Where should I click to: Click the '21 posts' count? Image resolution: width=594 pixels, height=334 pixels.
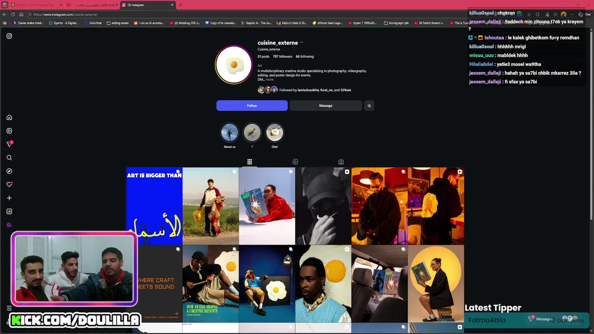coord(264,57)
